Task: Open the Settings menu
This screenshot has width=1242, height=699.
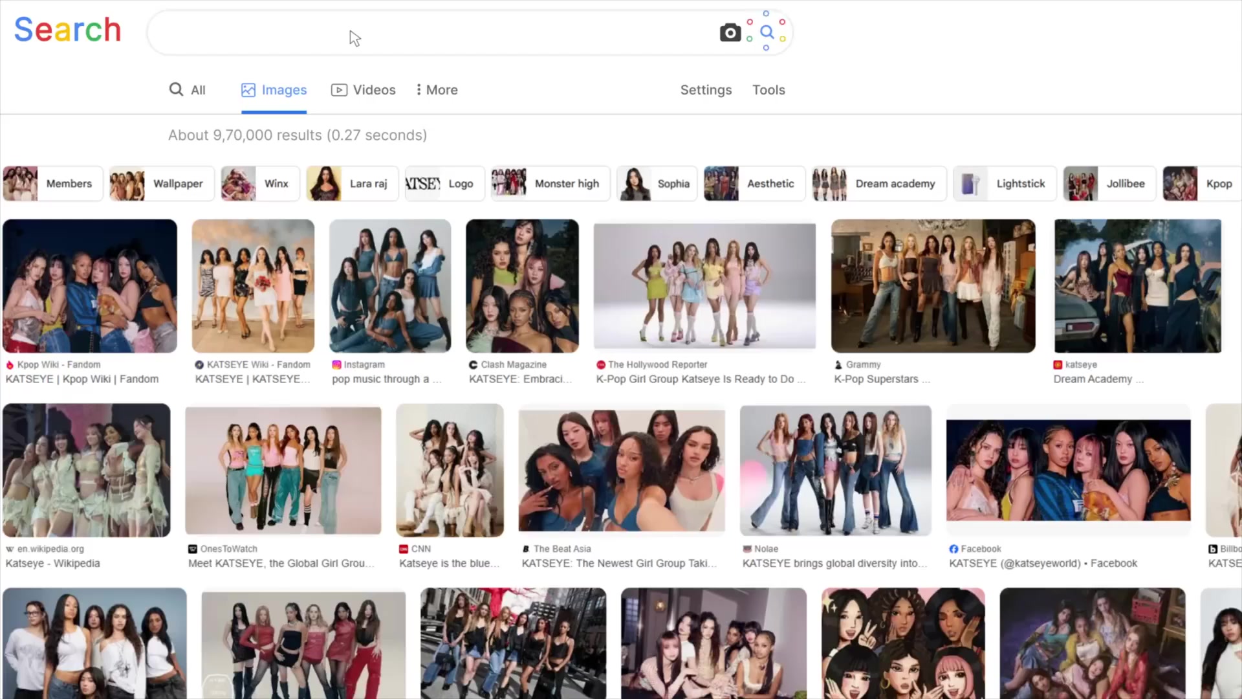Action: (x=706, y=90)
